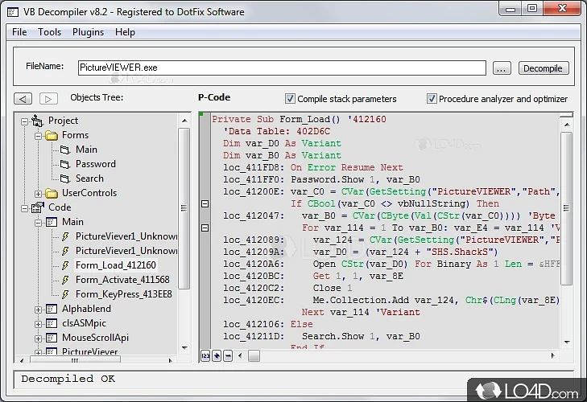Image resolution: width=587 pixels, height=402 pixels.
Task: Click the expand-all star icon below code
Action: [217, 355]
